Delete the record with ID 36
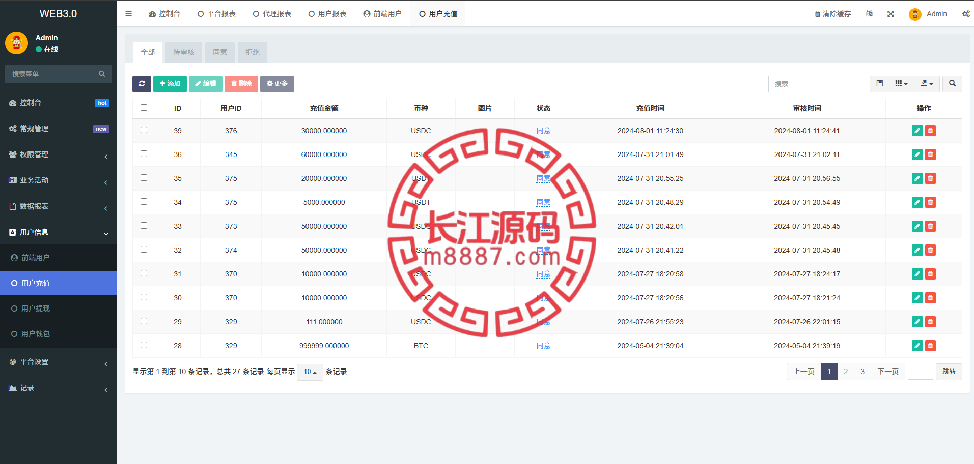This screenshot has height=464, width=974. click(930, 154)
